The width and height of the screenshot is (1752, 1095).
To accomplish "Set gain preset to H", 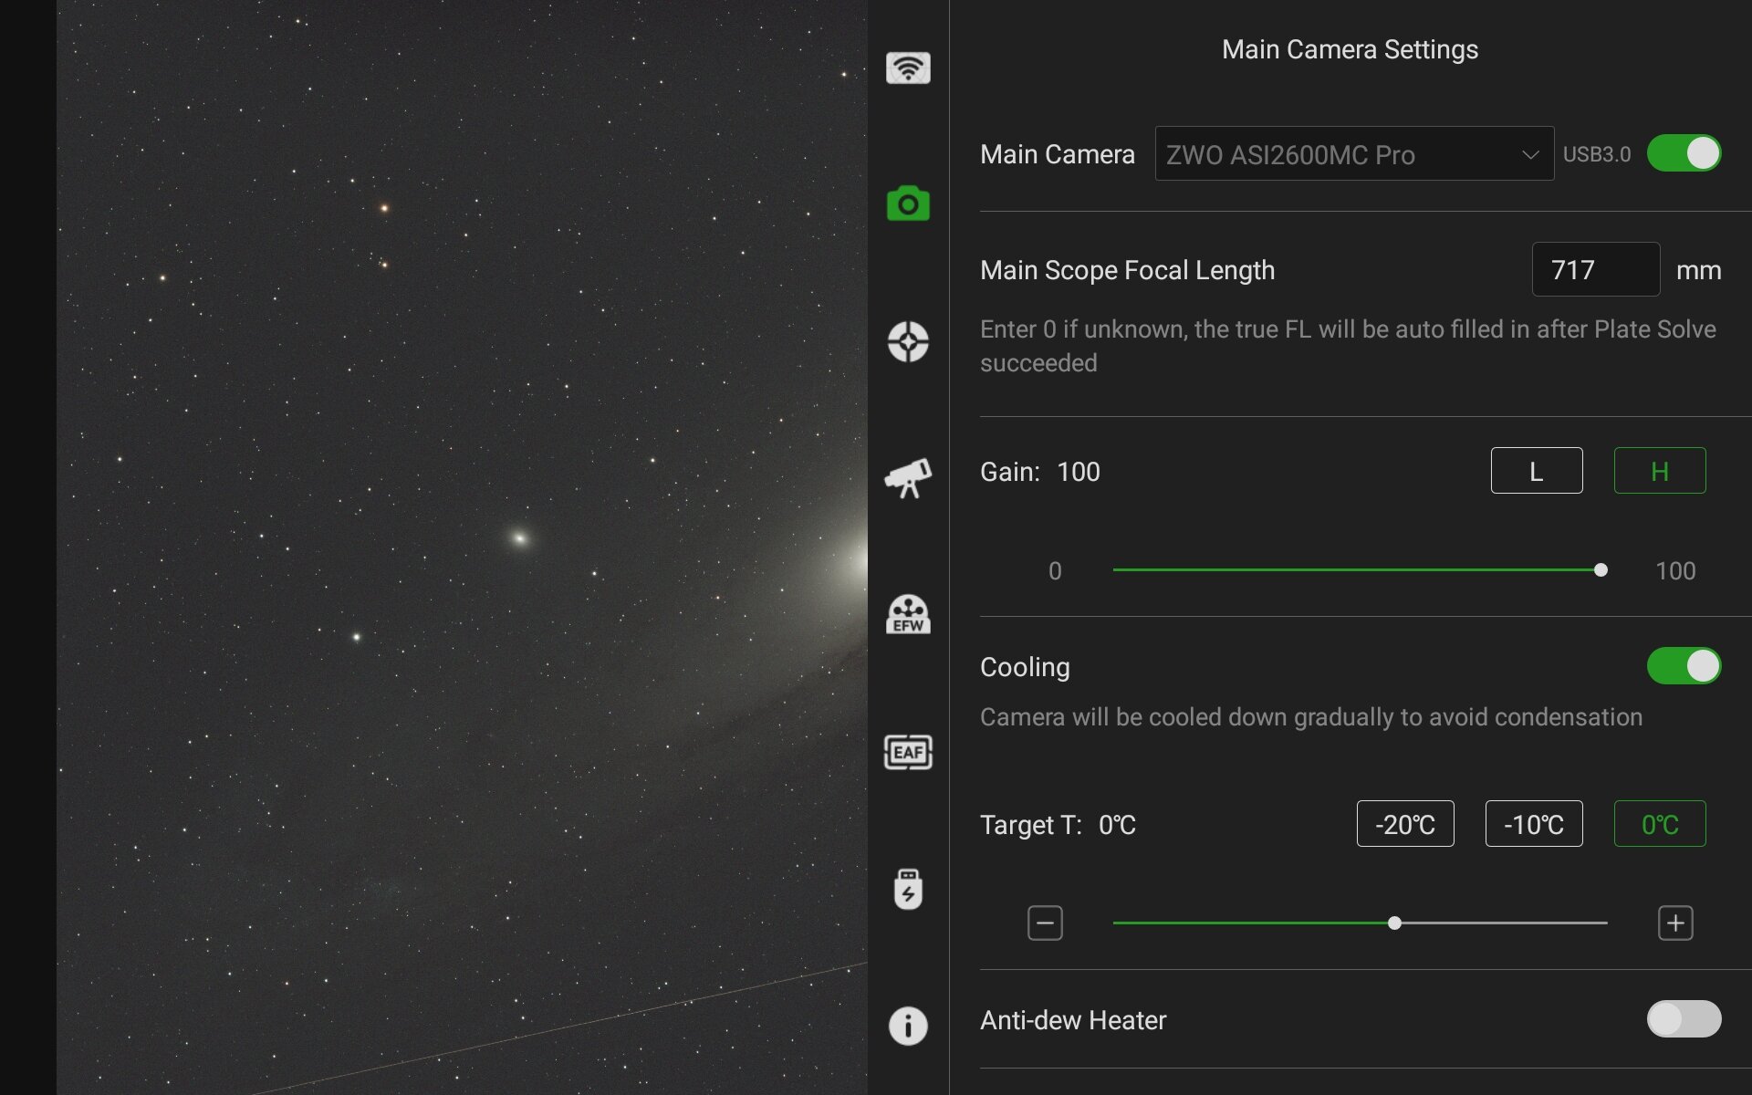I will [1659, 471].
